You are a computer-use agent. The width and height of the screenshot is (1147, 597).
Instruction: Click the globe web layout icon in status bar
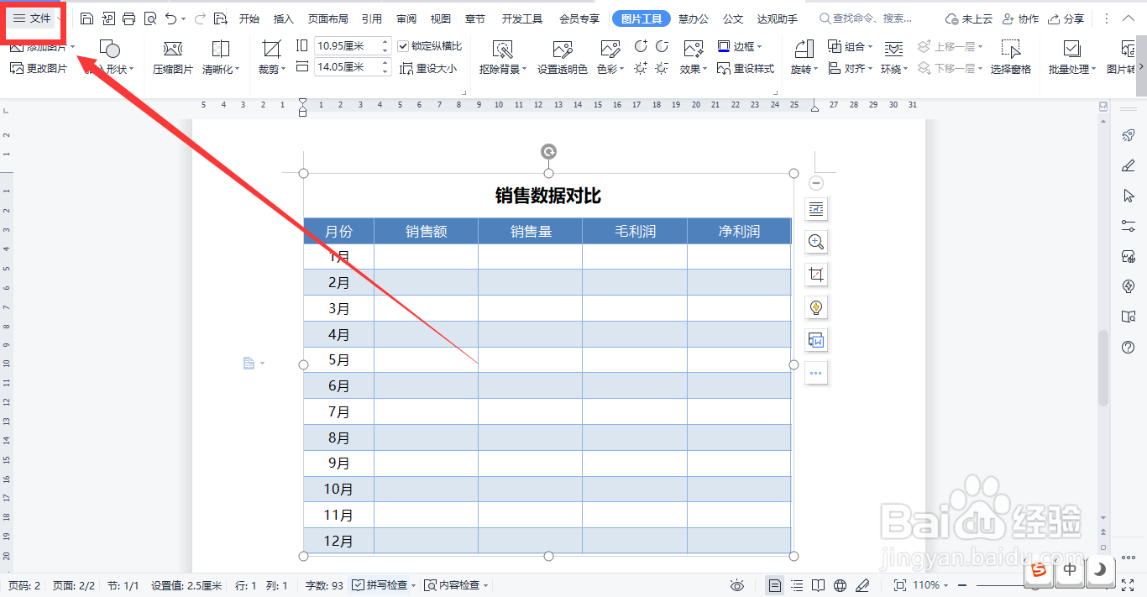841,585
